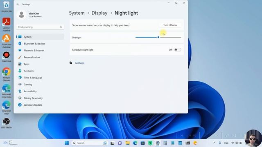Open the Bandicam desktop shortcut
Viewport: 262px width, 147px height.
coord(7,57)
